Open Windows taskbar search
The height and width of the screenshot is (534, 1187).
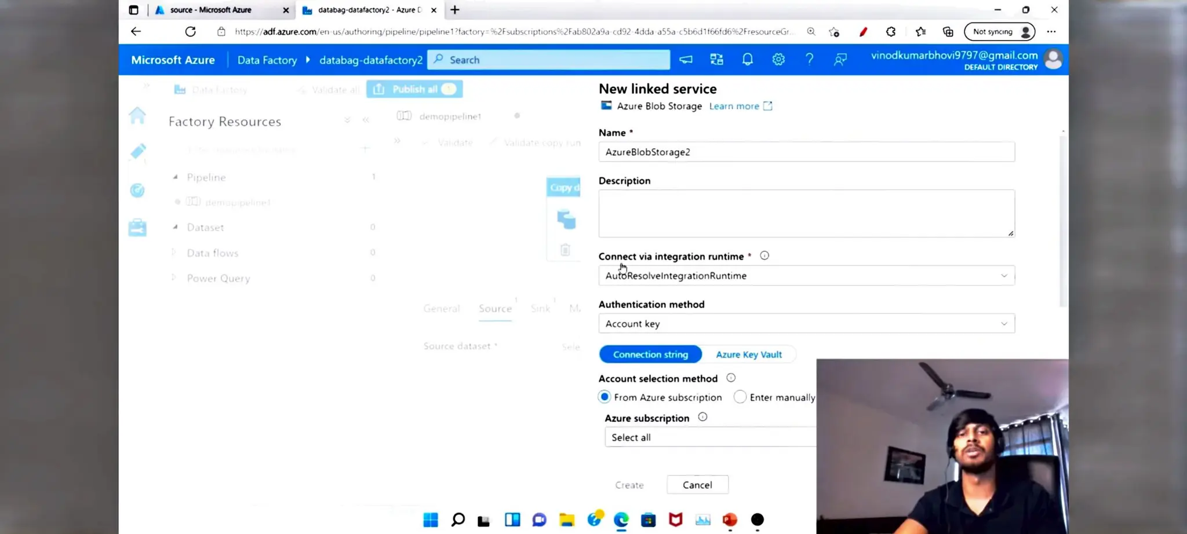[458, 520]
